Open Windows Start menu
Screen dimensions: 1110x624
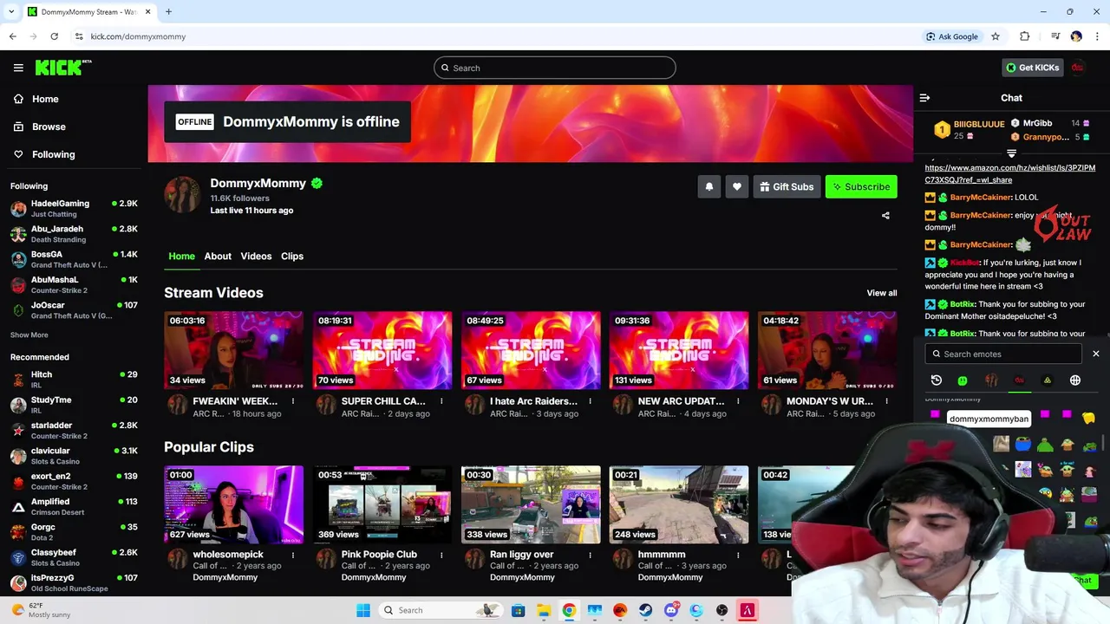pos(363,610)
